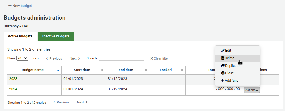Click the Clear filter button
The width and height of the screenshot is (285, 111).
(159, 58)
